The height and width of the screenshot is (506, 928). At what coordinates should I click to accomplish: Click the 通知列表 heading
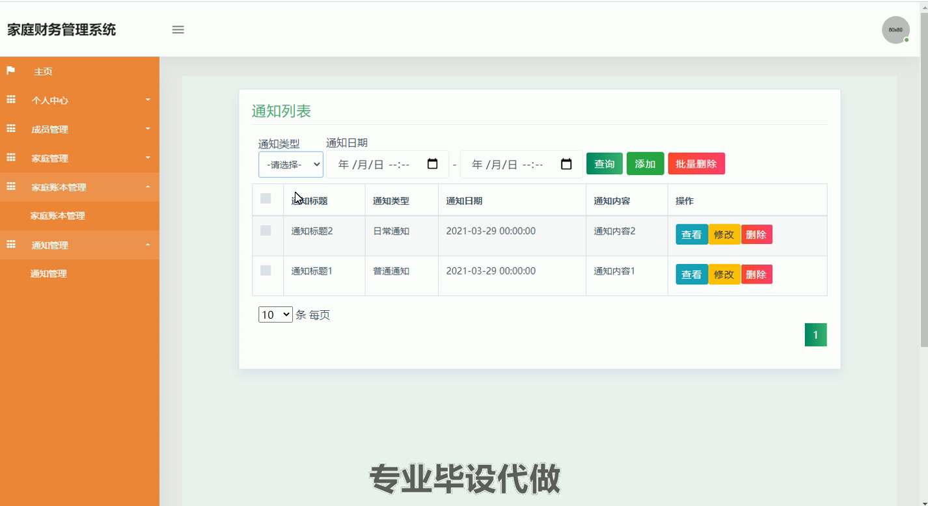(281, 111)
